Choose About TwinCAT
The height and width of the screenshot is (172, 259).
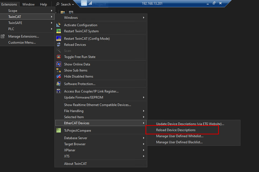(101, 164)
